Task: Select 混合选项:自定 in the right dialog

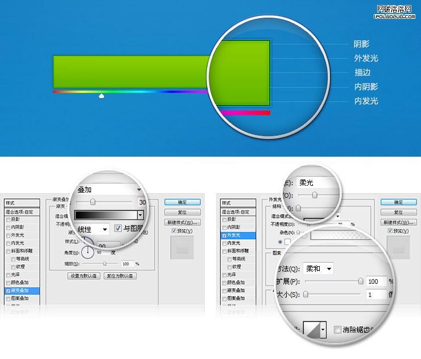Action: (x=238, y=212)
